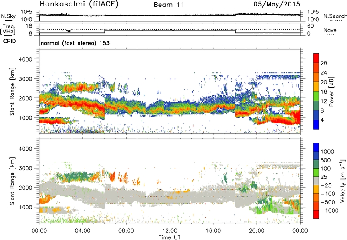The width and height of the screenshot is (347, 240).
Task: Click the '20:00' time tick label
Action: [257, 231]
